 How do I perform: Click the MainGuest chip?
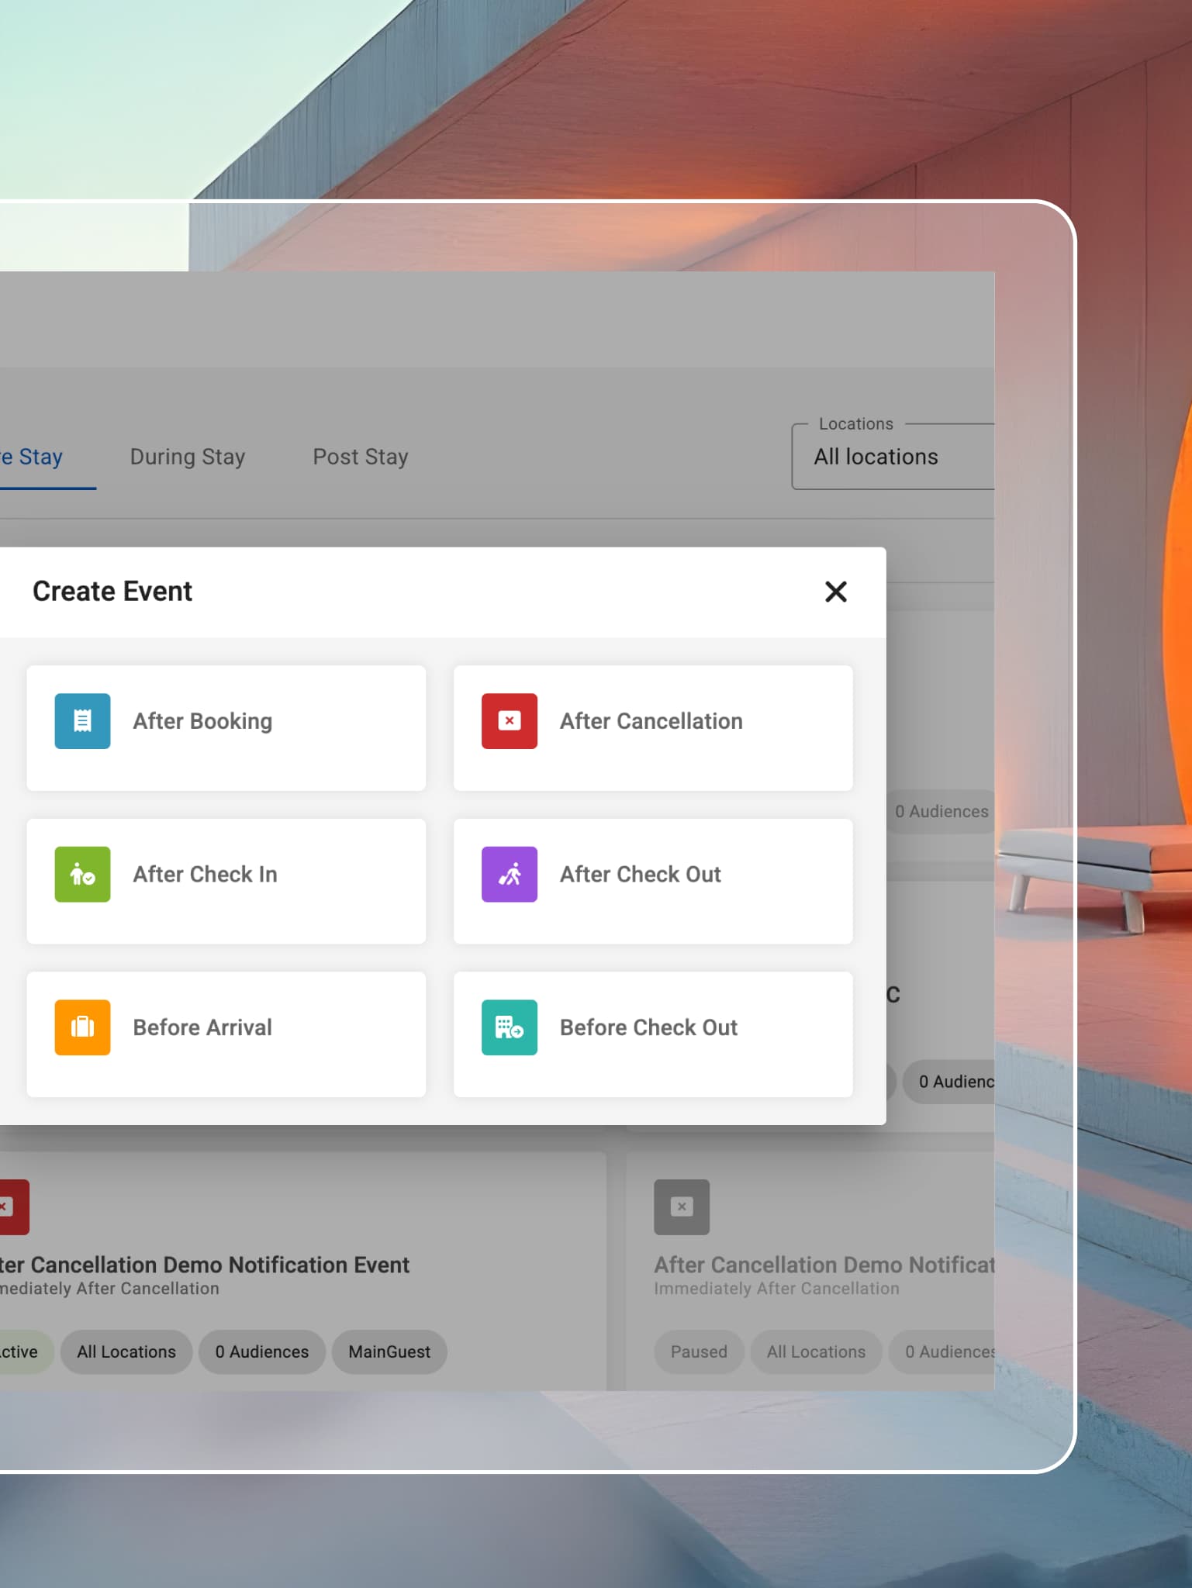pyautogui.click(x=389, y=1352)
